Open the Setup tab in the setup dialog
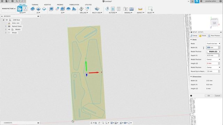223x125 pixels. (194, 36)
